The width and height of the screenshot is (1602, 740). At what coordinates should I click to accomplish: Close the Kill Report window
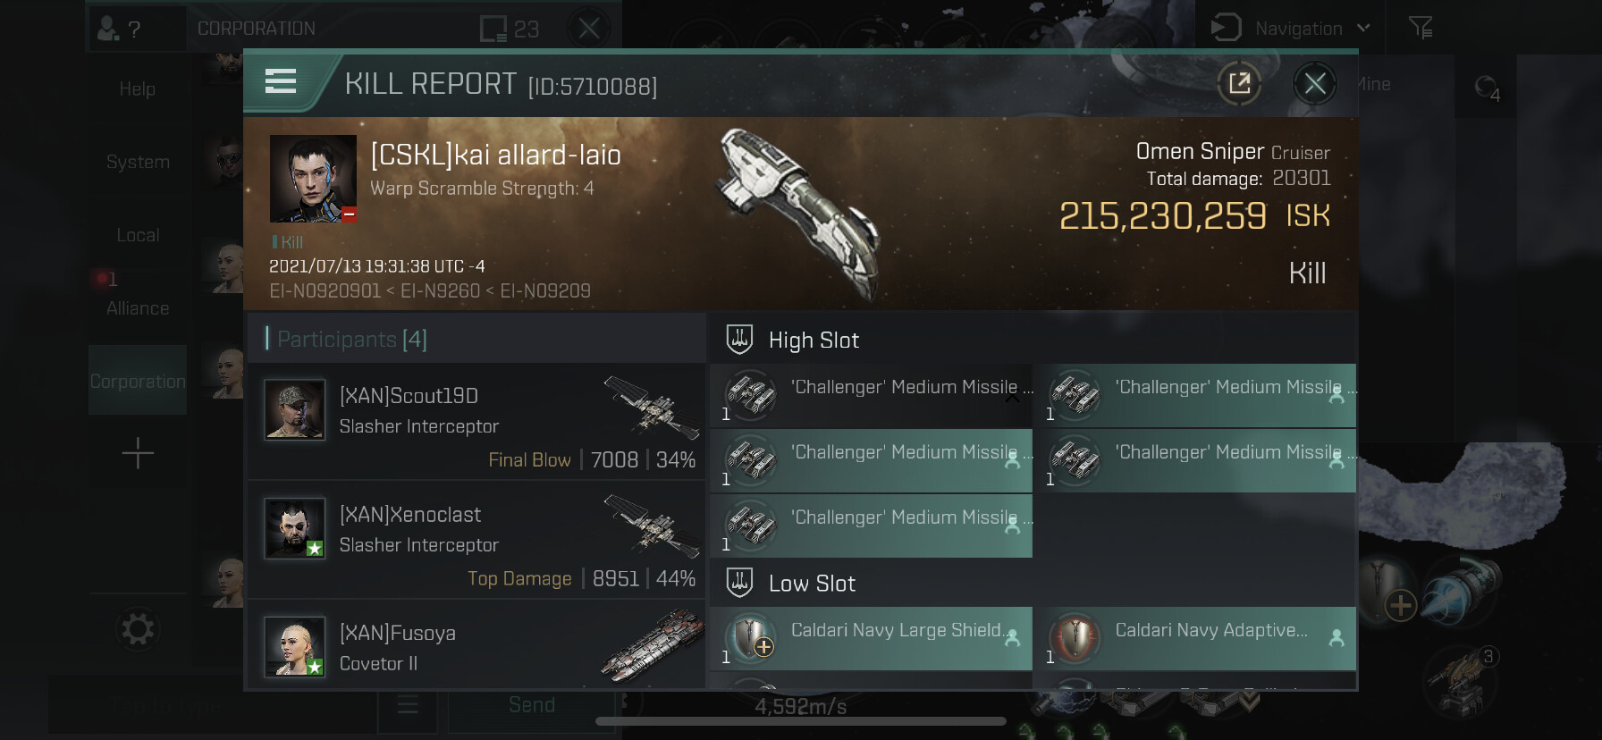click(x=1314, y=84)
